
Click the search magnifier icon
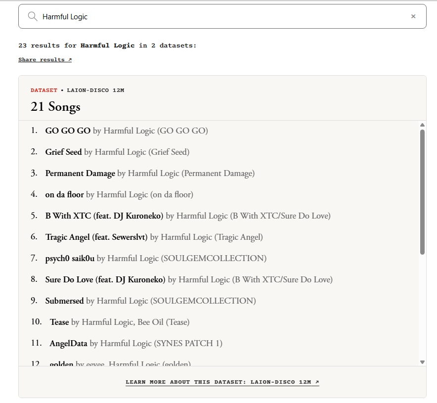(33, 16)
